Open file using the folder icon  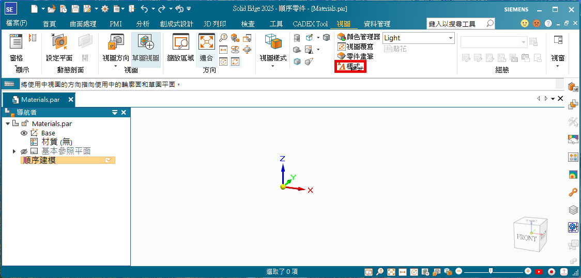click(52, 8)
